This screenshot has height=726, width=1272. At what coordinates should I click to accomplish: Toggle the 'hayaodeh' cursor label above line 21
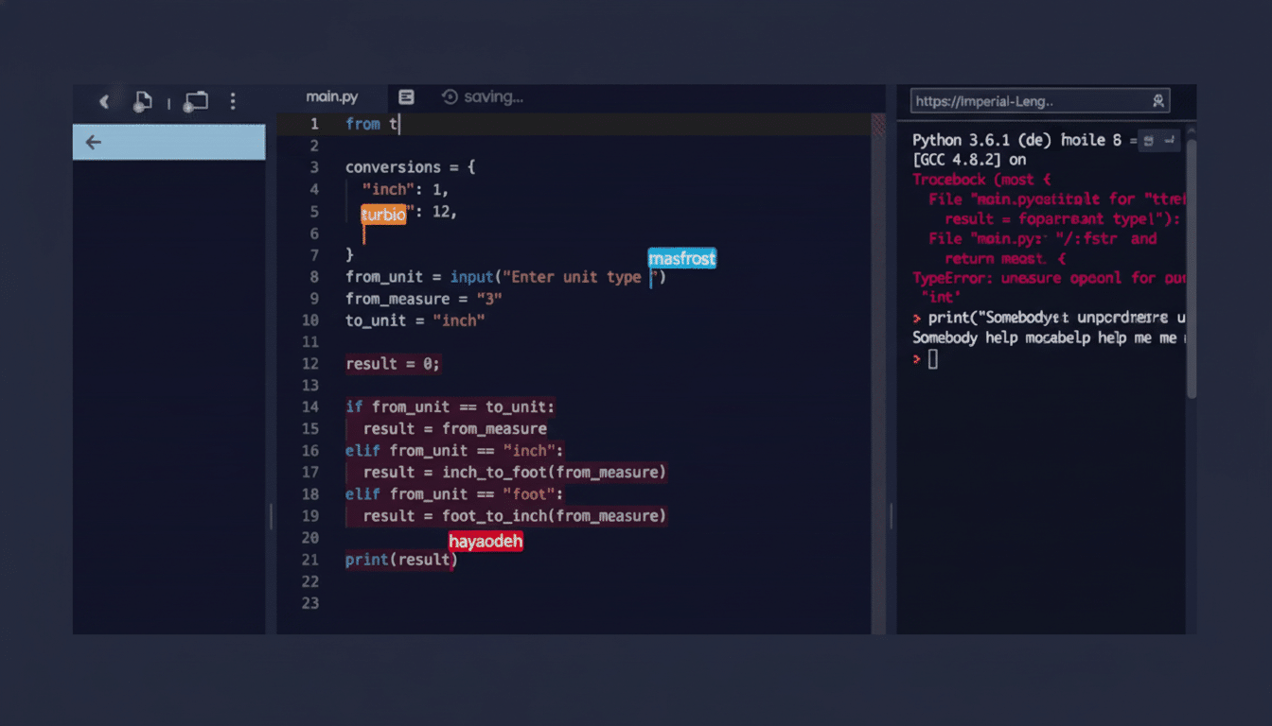click(x=486, y=541)
